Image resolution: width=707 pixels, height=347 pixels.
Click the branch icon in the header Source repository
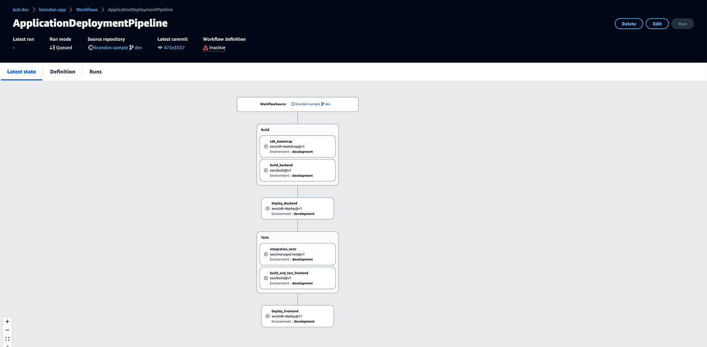pyautogui.click(x=131, y=47)
